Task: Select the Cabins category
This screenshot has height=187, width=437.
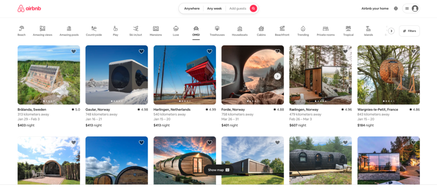Action: click(x=261, y=31)
